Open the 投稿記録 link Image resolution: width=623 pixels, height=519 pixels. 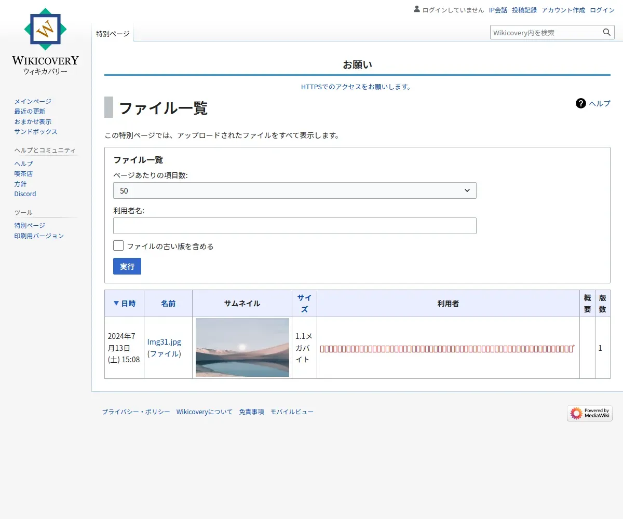click(x=524, y=10)
